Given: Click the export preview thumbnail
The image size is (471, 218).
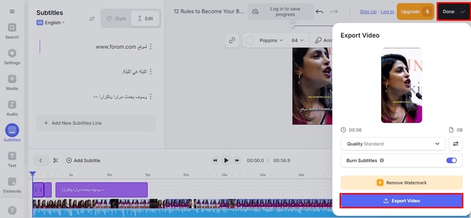Looking at the screenshot, I should click(401, 85).
